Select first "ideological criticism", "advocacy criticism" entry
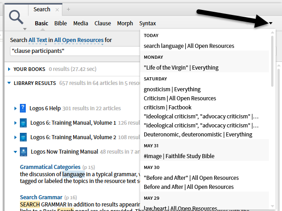The height and width of the screenshot is (211, 282). (201, 117)
